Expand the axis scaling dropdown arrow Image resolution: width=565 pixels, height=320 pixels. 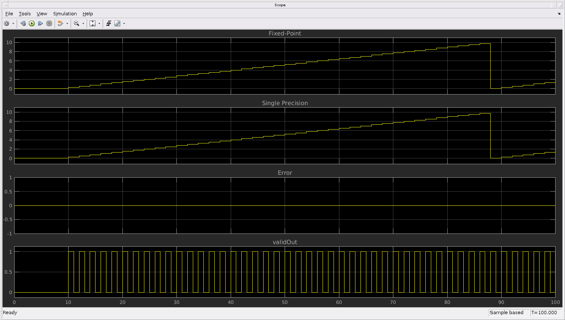click(99, 23)
